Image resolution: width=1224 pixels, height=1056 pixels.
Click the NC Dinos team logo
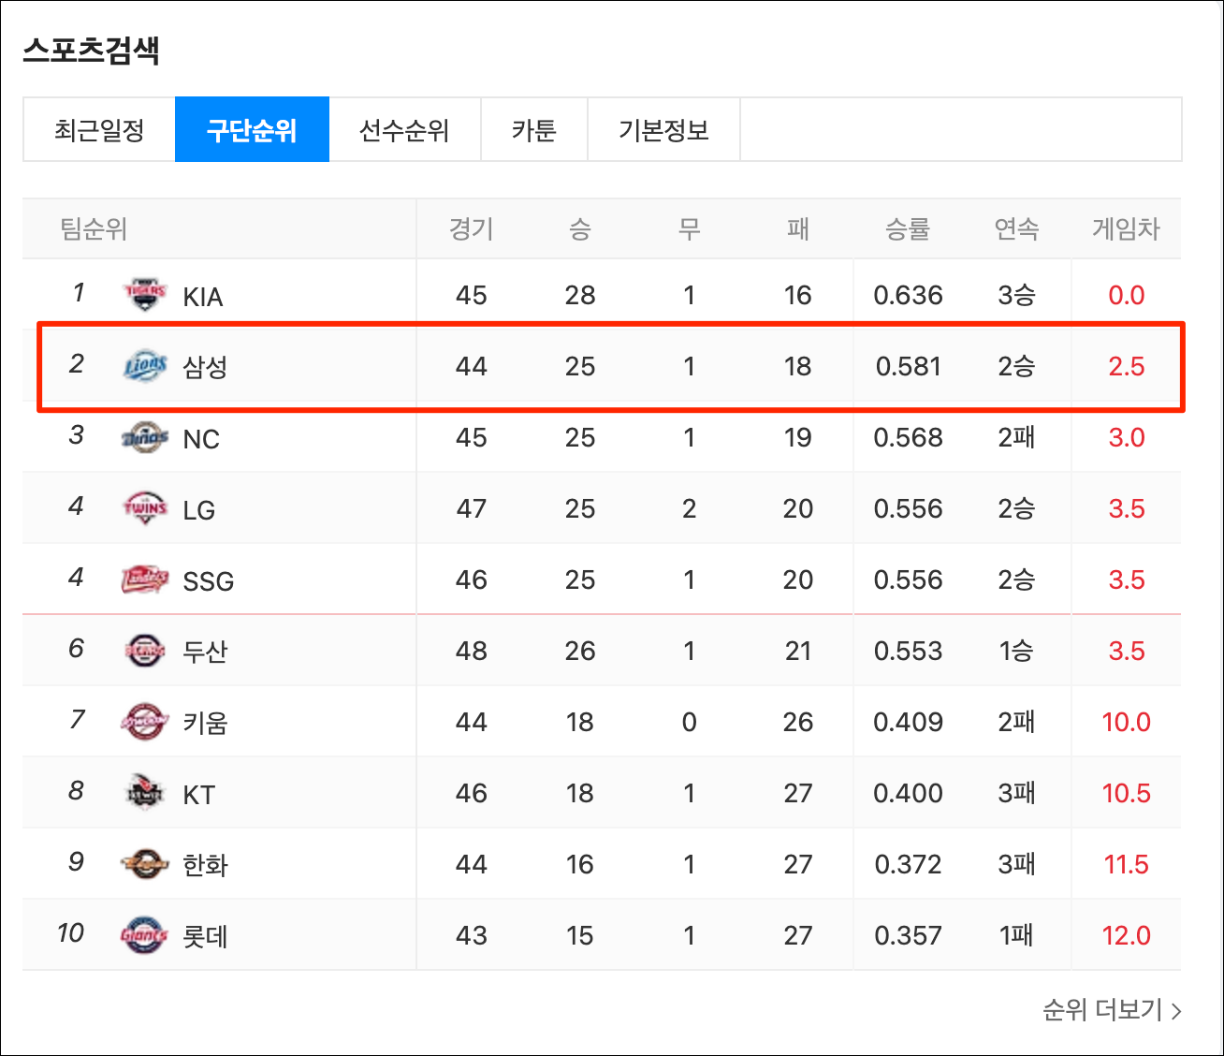tap(145, 438)
